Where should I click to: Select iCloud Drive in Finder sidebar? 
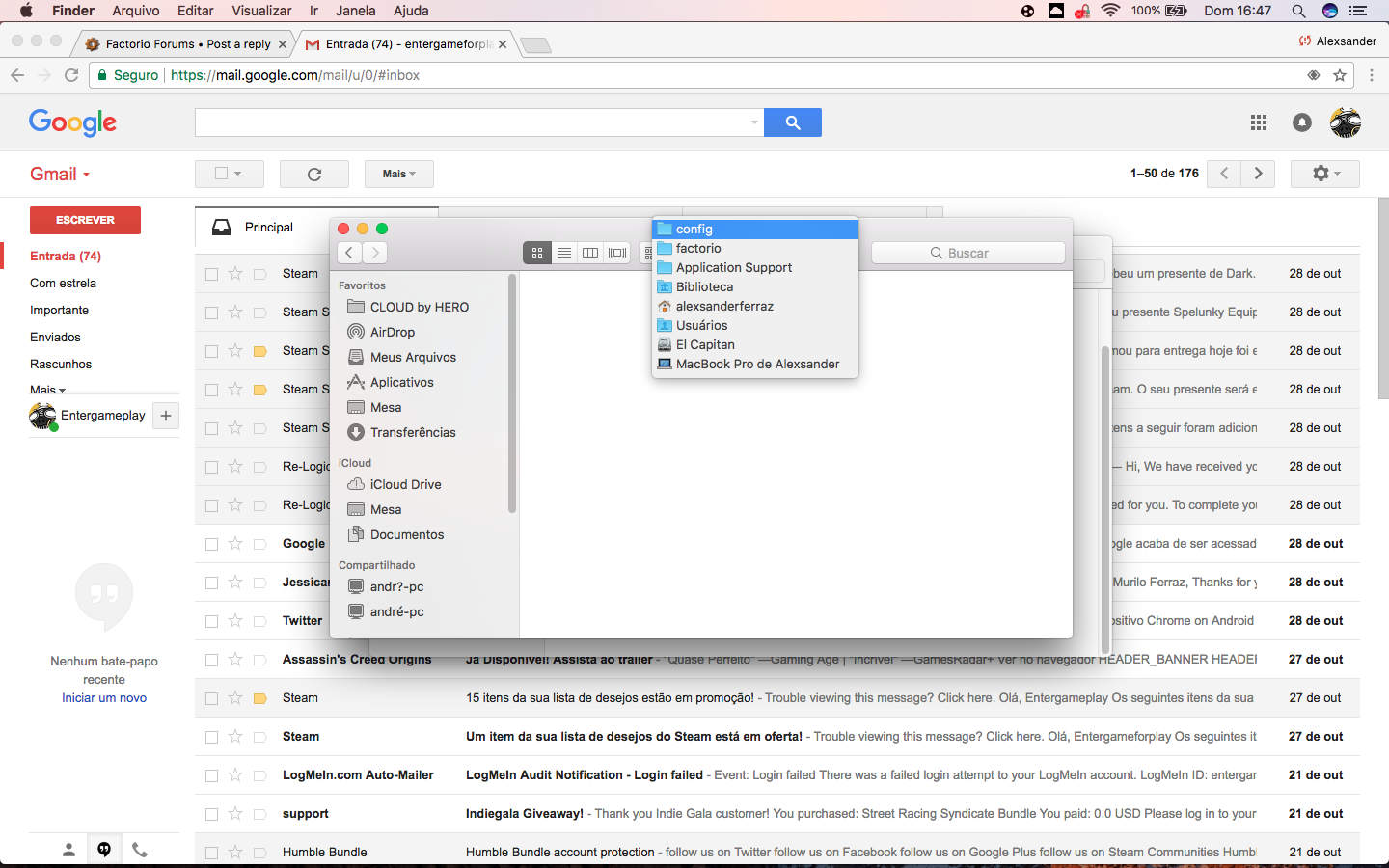405,484
